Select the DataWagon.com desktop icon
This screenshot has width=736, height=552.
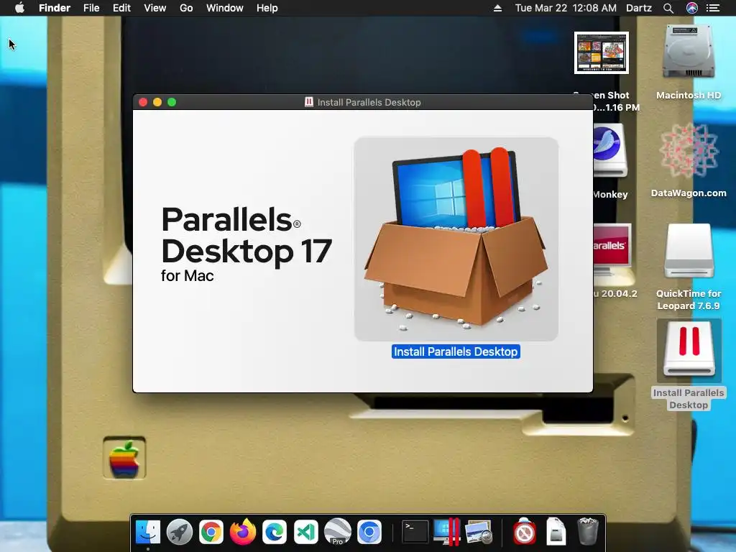click(x=689, y=151)
